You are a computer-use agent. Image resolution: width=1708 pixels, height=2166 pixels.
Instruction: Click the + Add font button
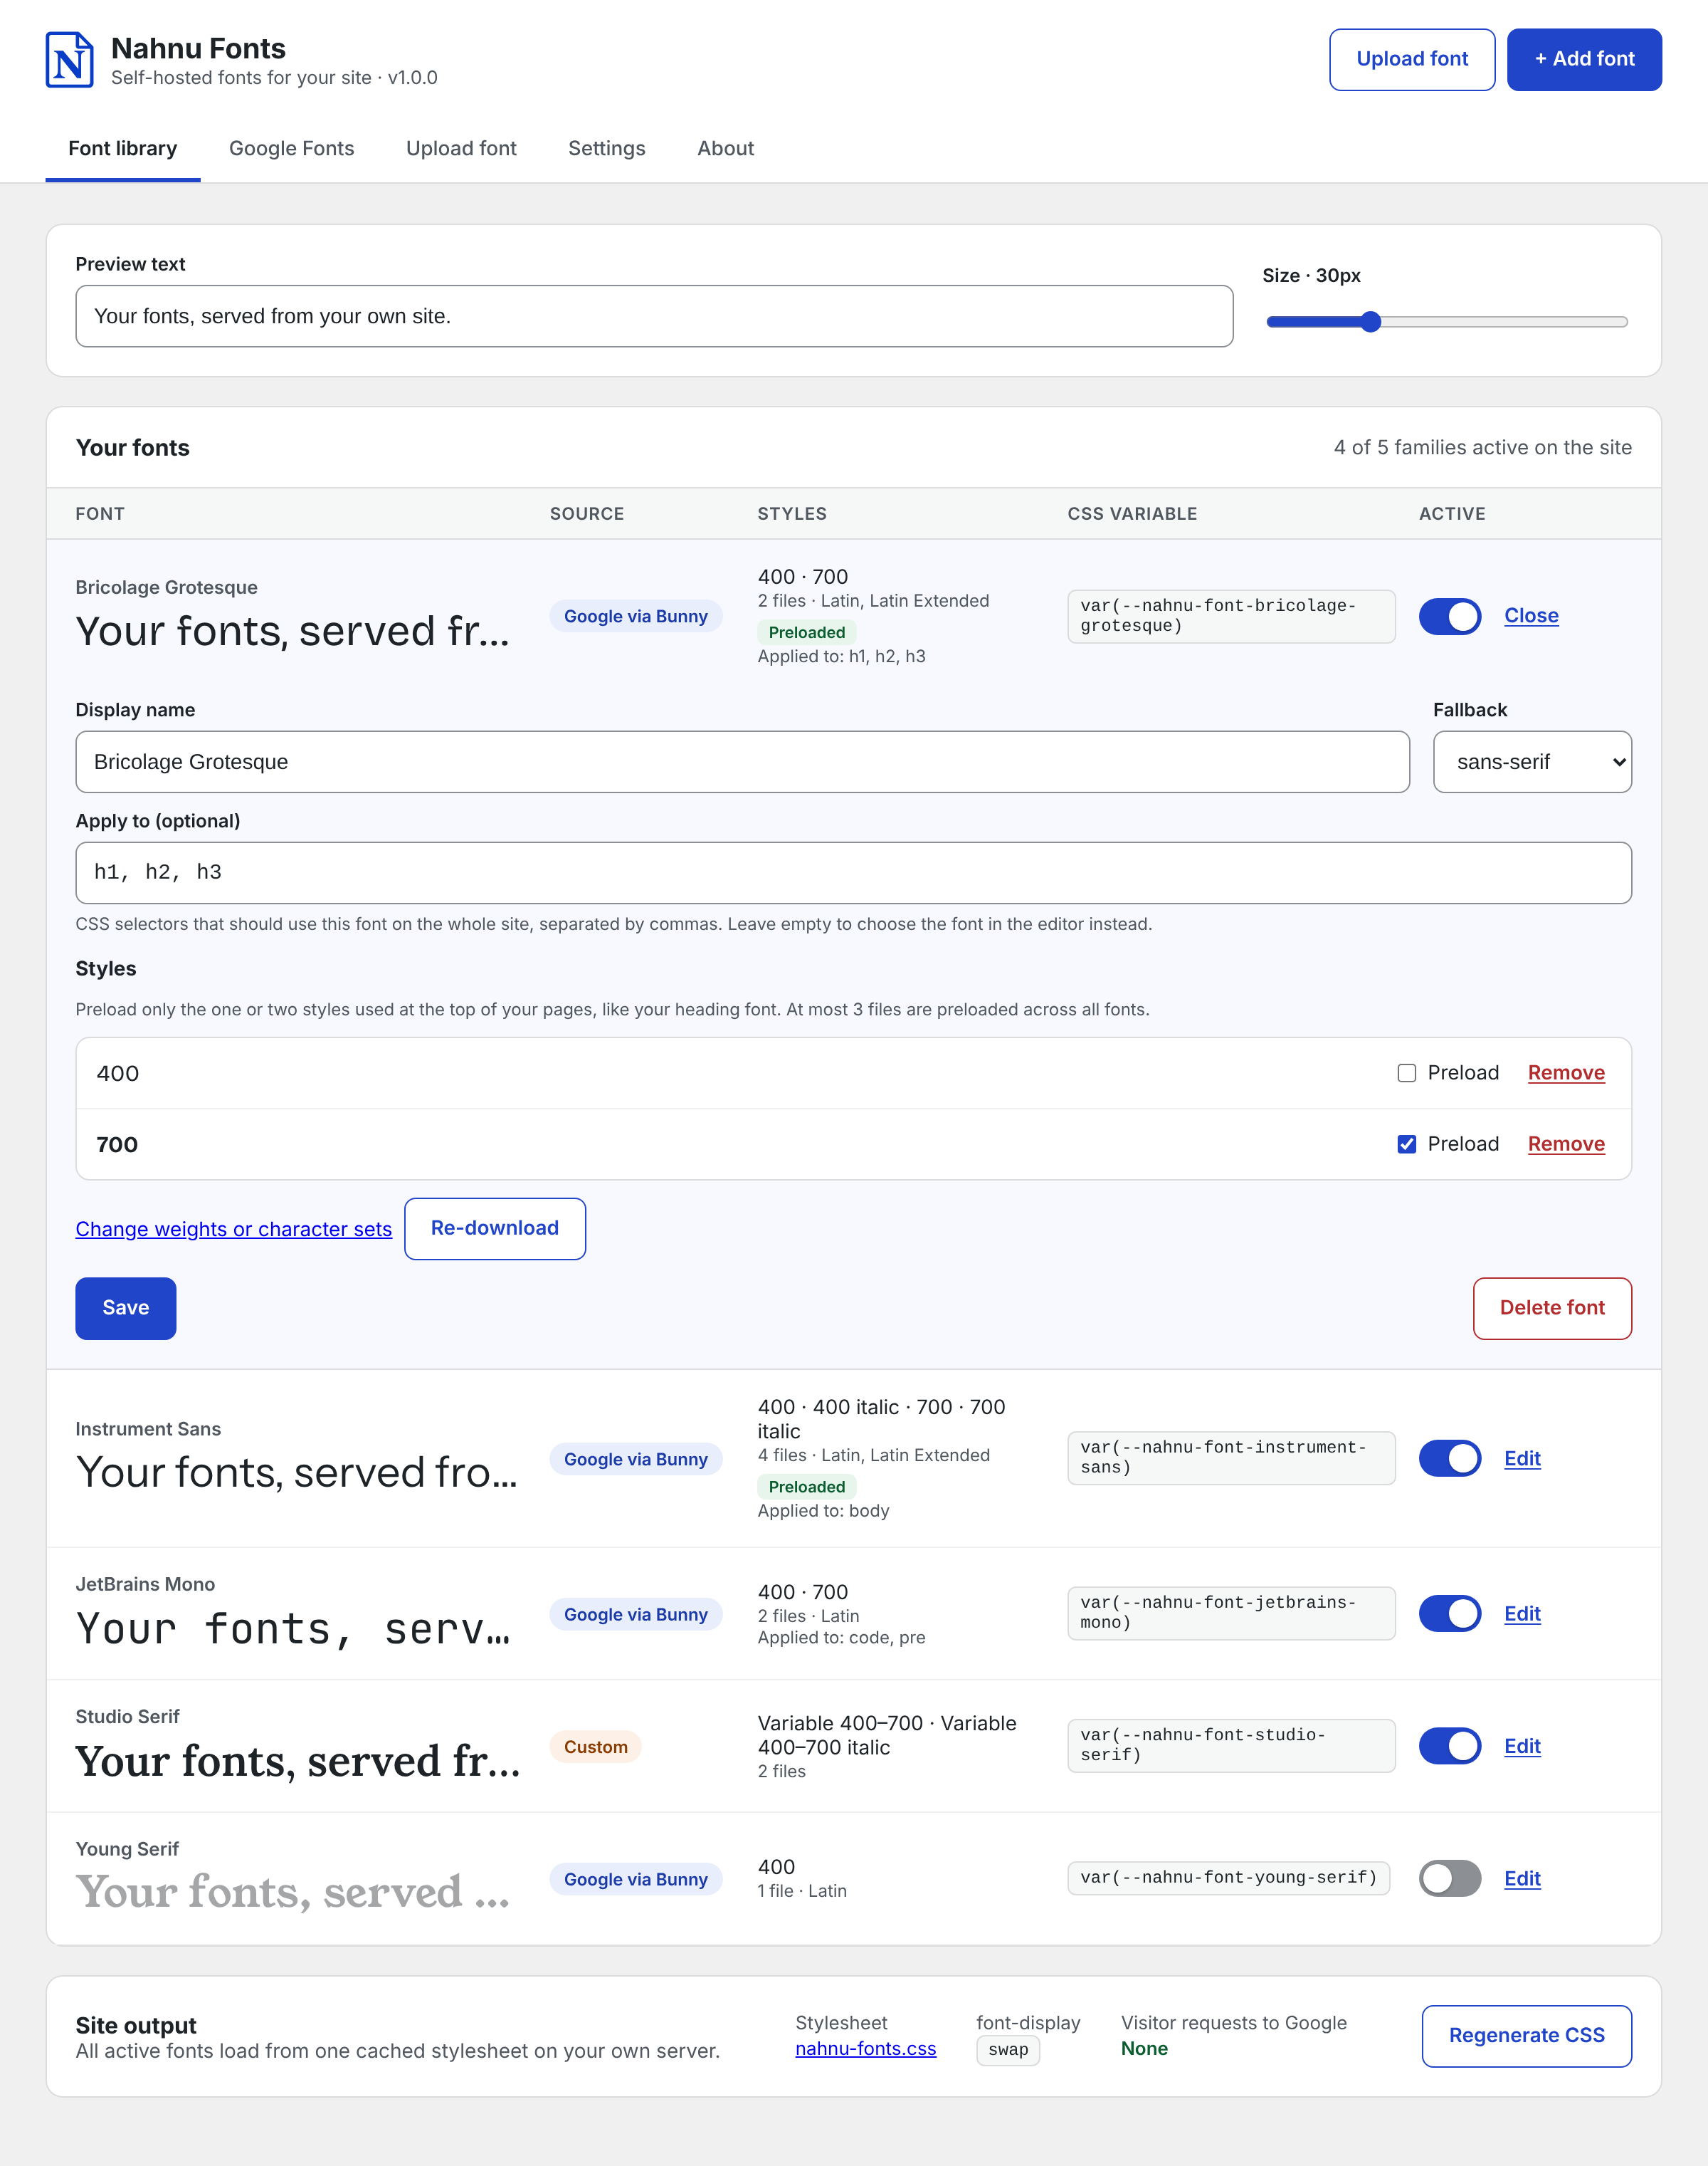click(1584, 60)
